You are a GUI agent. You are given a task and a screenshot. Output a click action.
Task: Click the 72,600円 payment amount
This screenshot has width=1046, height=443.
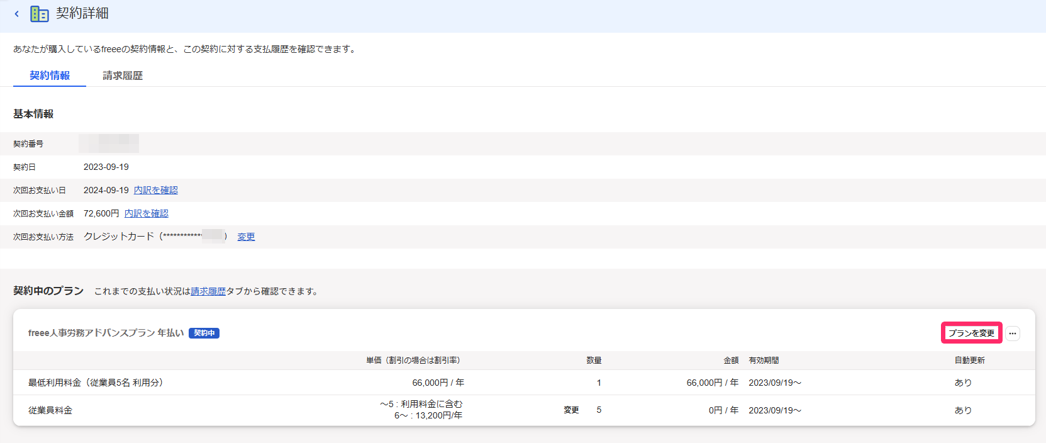tap(101, 213)
